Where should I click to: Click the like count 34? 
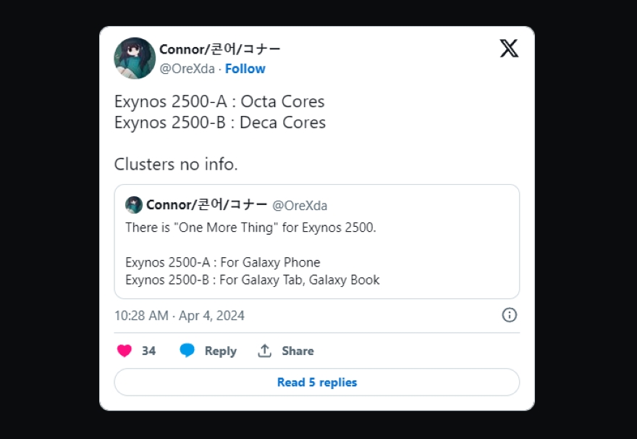[148, 351]
